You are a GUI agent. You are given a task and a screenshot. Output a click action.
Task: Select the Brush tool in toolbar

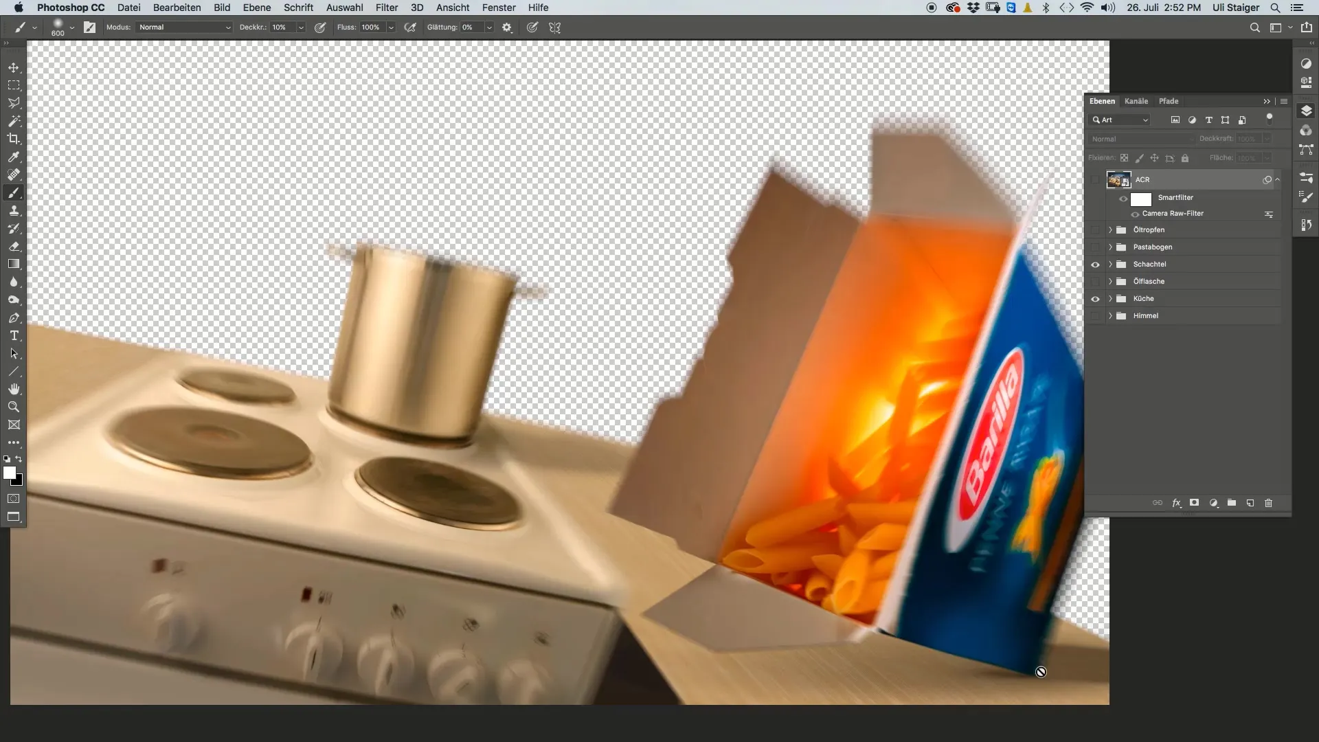(14, 192)
